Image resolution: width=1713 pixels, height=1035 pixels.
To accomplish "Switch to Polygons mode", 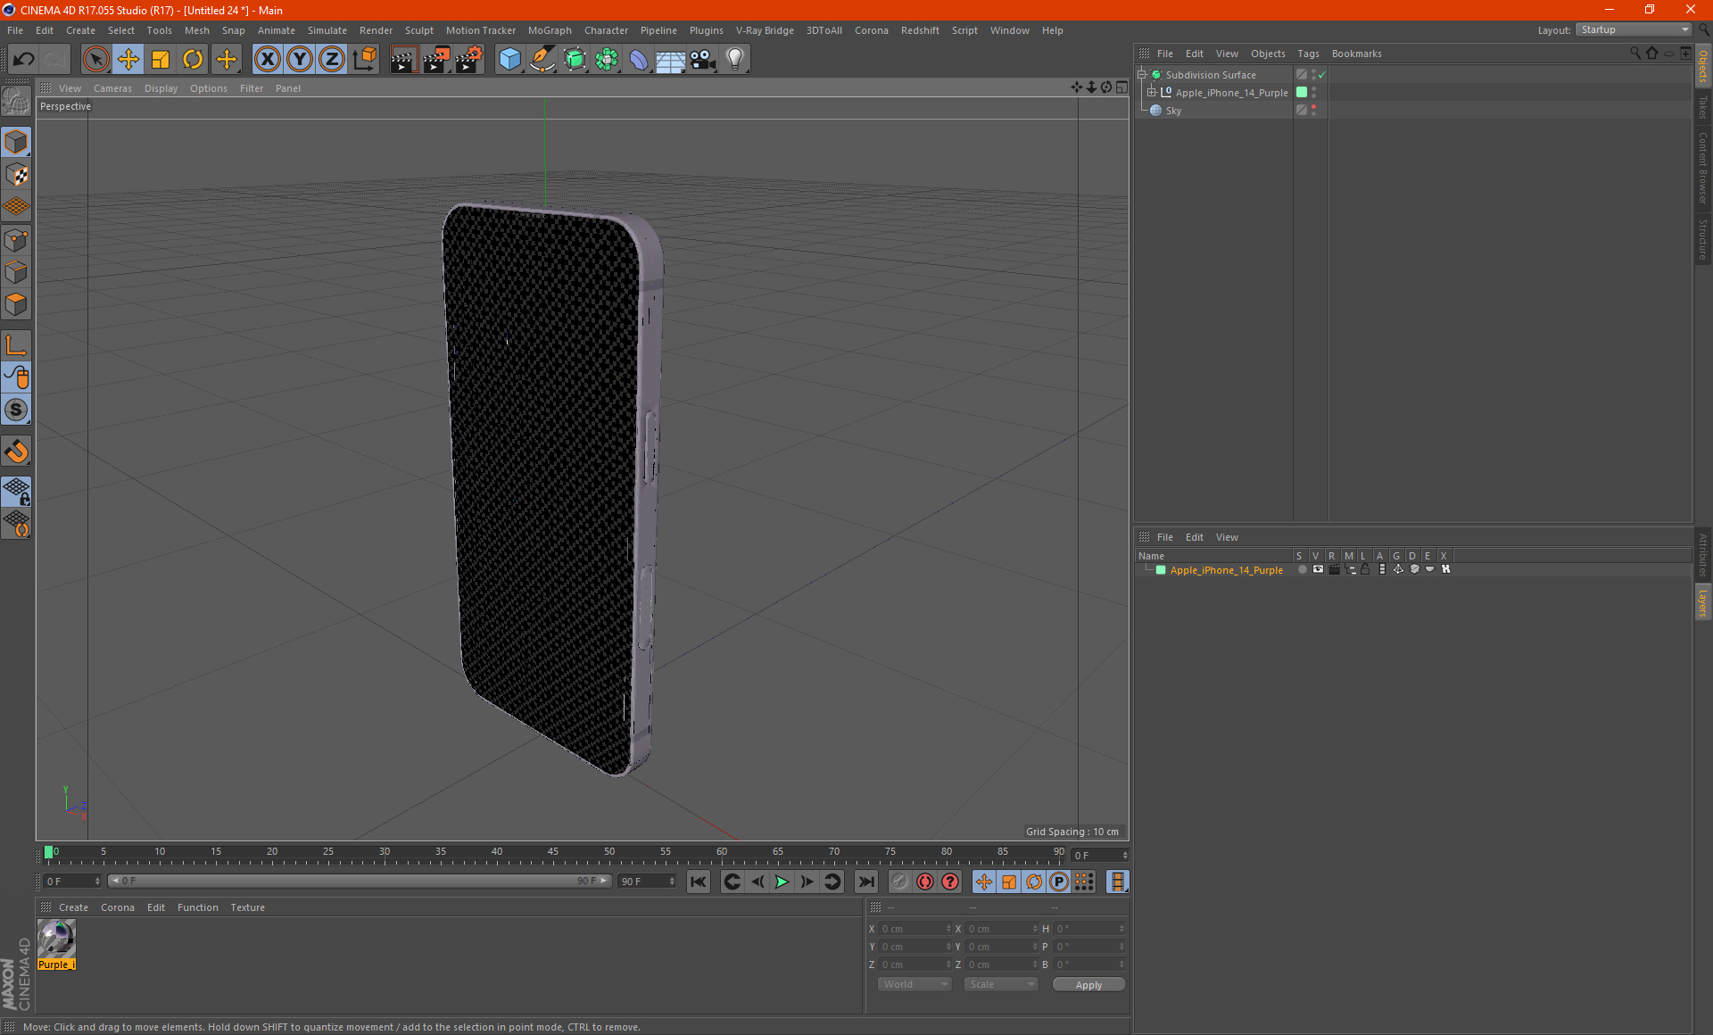I will point(16,304).
